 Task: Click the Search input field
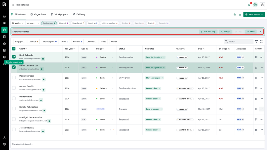(x=238, y=41)
